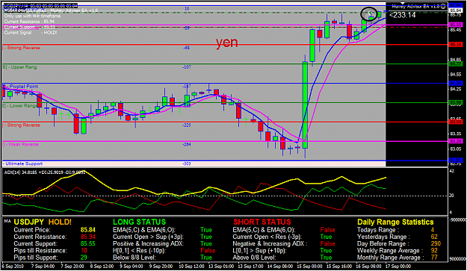Click the "<233:14" candle timer text
This screenshot has height=271, width=467.
(403, 15)
